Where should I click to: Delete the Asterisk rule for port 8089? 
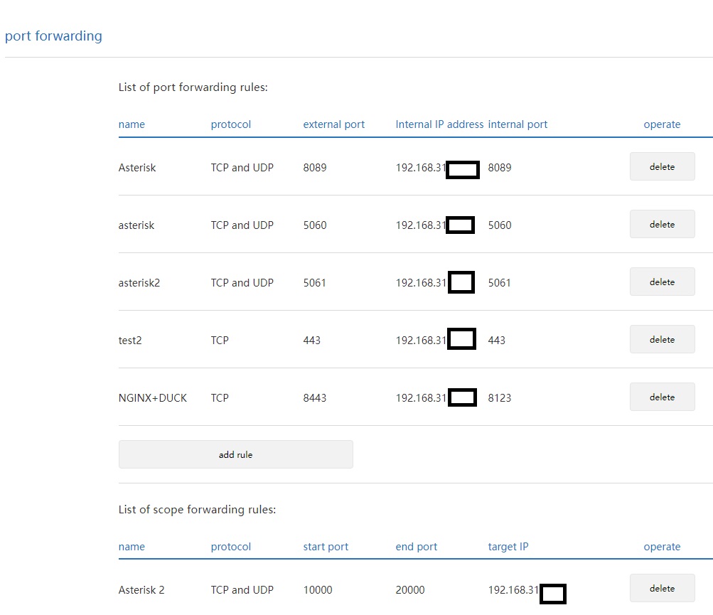click(662, 167)
